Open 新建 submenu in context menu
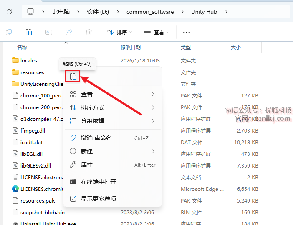293x225 pixels. (113, 151)
